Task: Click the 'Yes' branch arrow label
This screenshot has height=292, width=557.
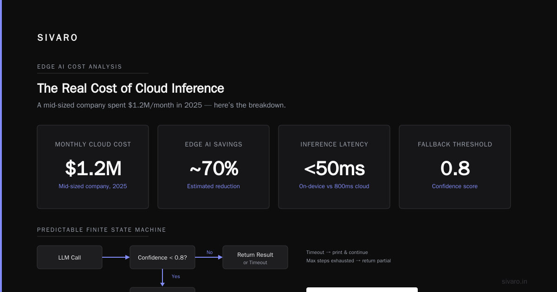Action: click(x=175, y=276)
